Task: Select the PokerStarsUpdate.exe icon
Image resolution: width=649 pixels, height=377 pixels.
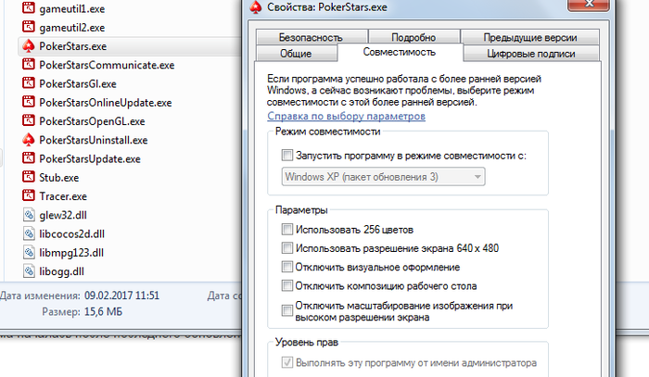Action: click(x=28, y=158)
